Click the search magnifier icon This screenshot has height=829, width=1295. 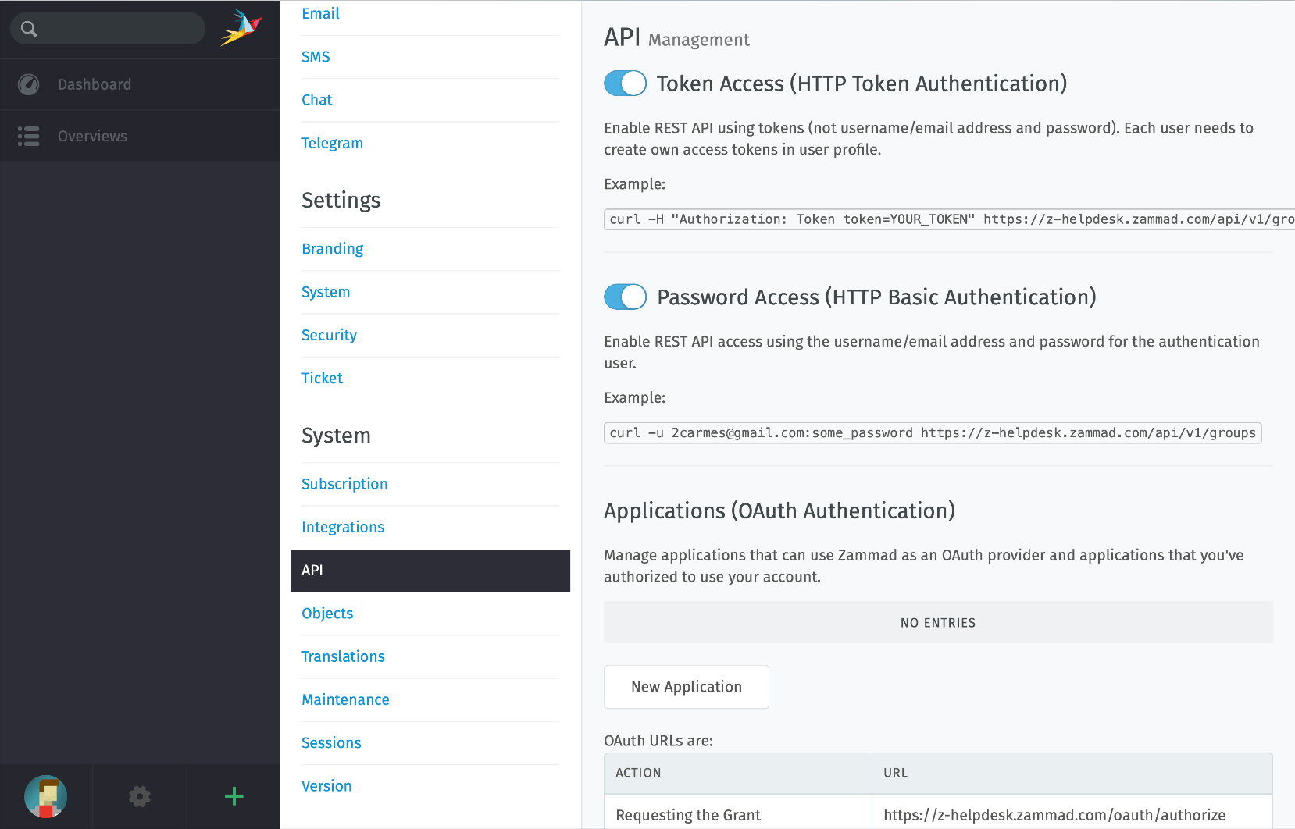click(29, 29)
